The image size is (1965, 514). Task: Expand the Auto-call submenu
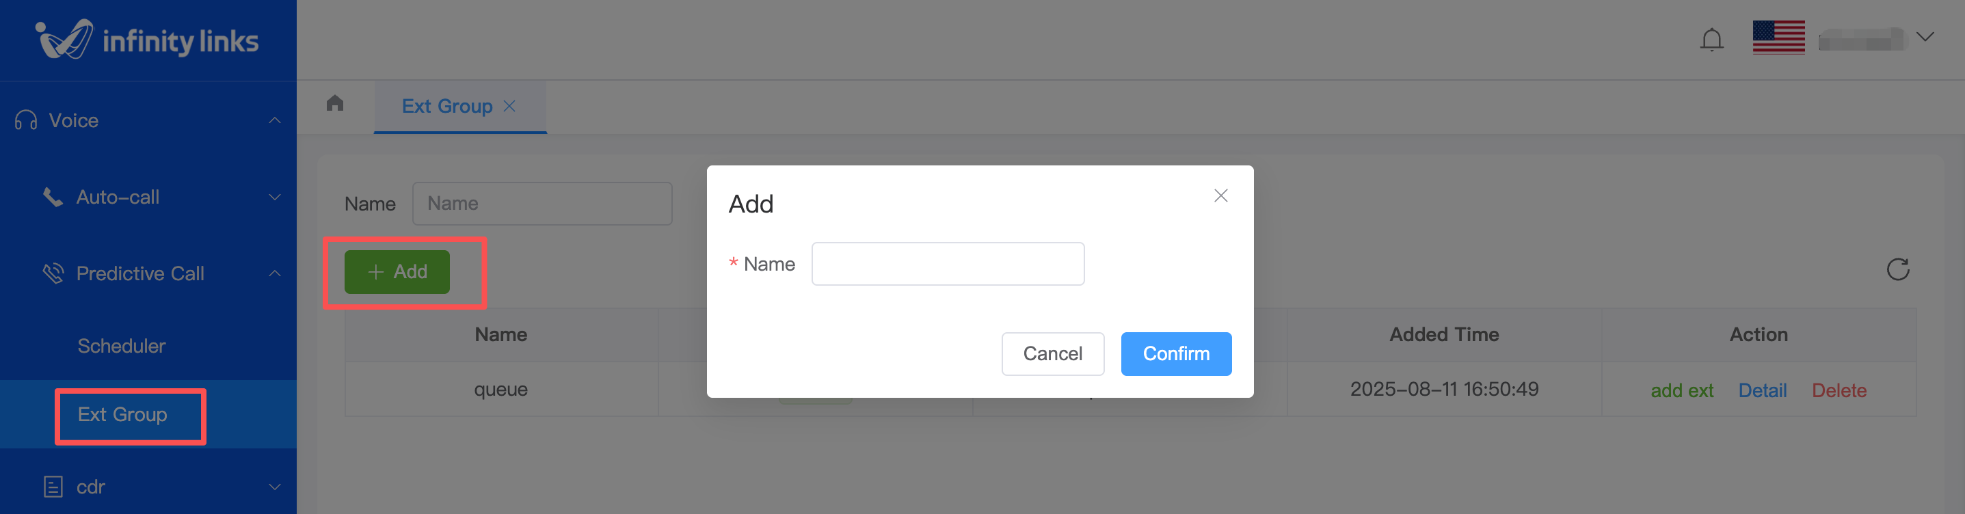pos(275,198)
